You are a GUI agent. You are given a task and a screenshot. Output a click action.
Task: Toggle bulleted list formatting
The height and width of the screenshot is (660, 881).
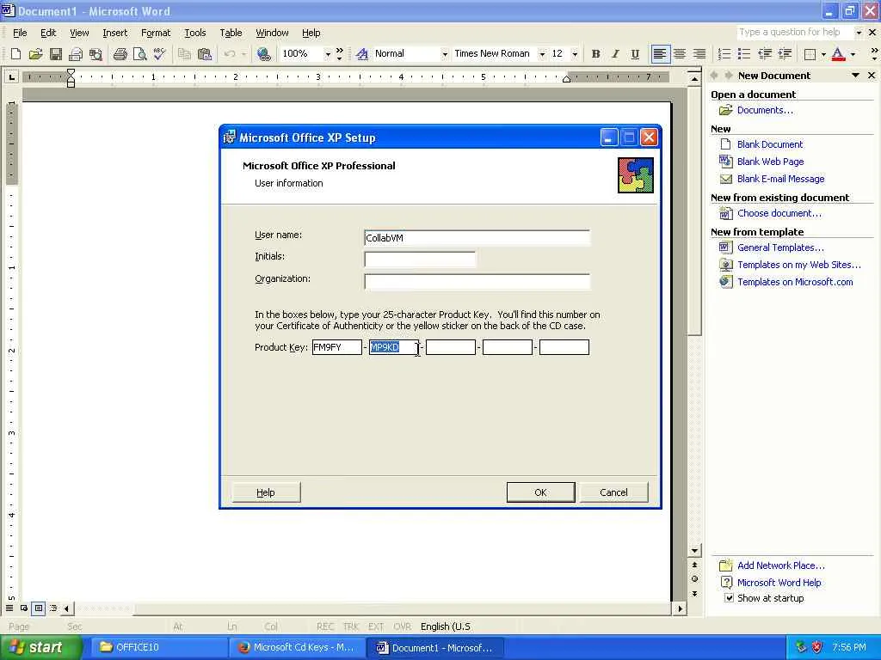(744, 54)
